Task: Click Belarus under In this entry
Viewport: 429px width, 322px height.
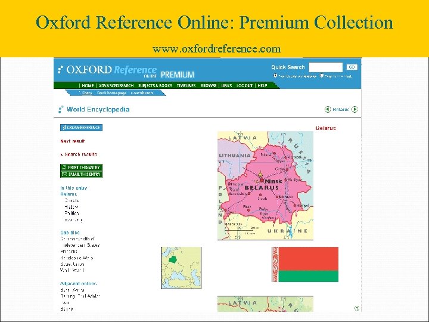Action: click(x=69, y=194)
